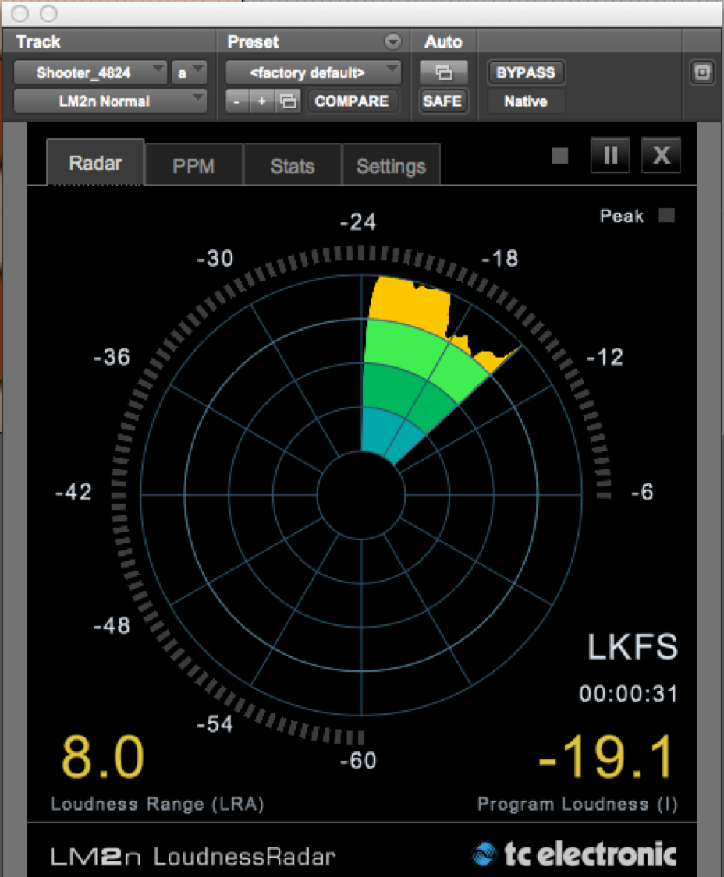Open the Shooter_4824 track selector dropdown
This screenshot has width=724, height=877.
point(90,72)
